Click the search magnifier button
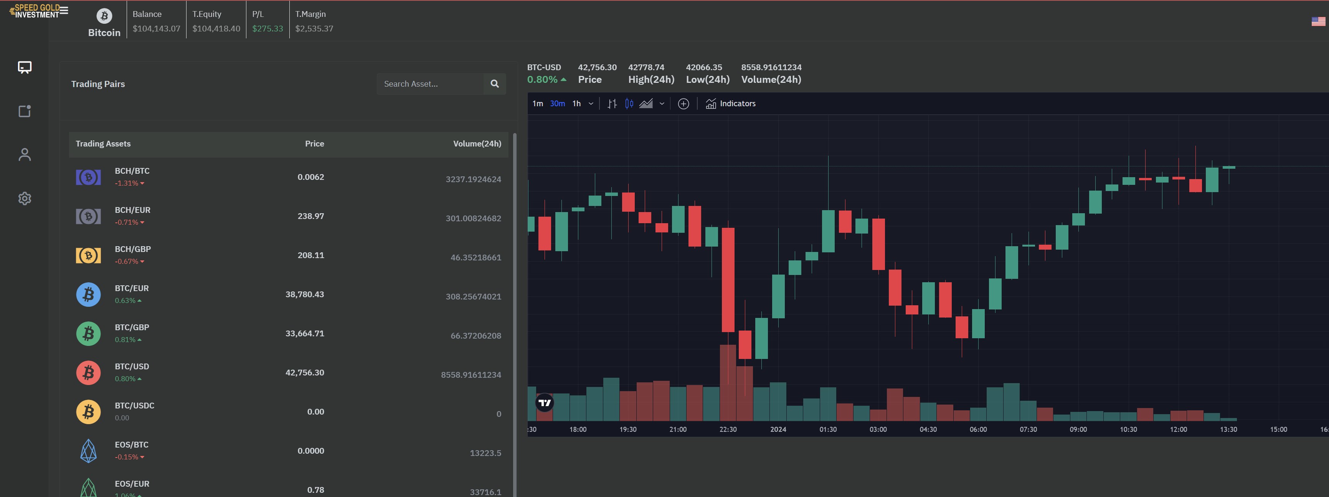Viewport: 1329px width, 497px height. pyautogui.click(x=494, y=84)
